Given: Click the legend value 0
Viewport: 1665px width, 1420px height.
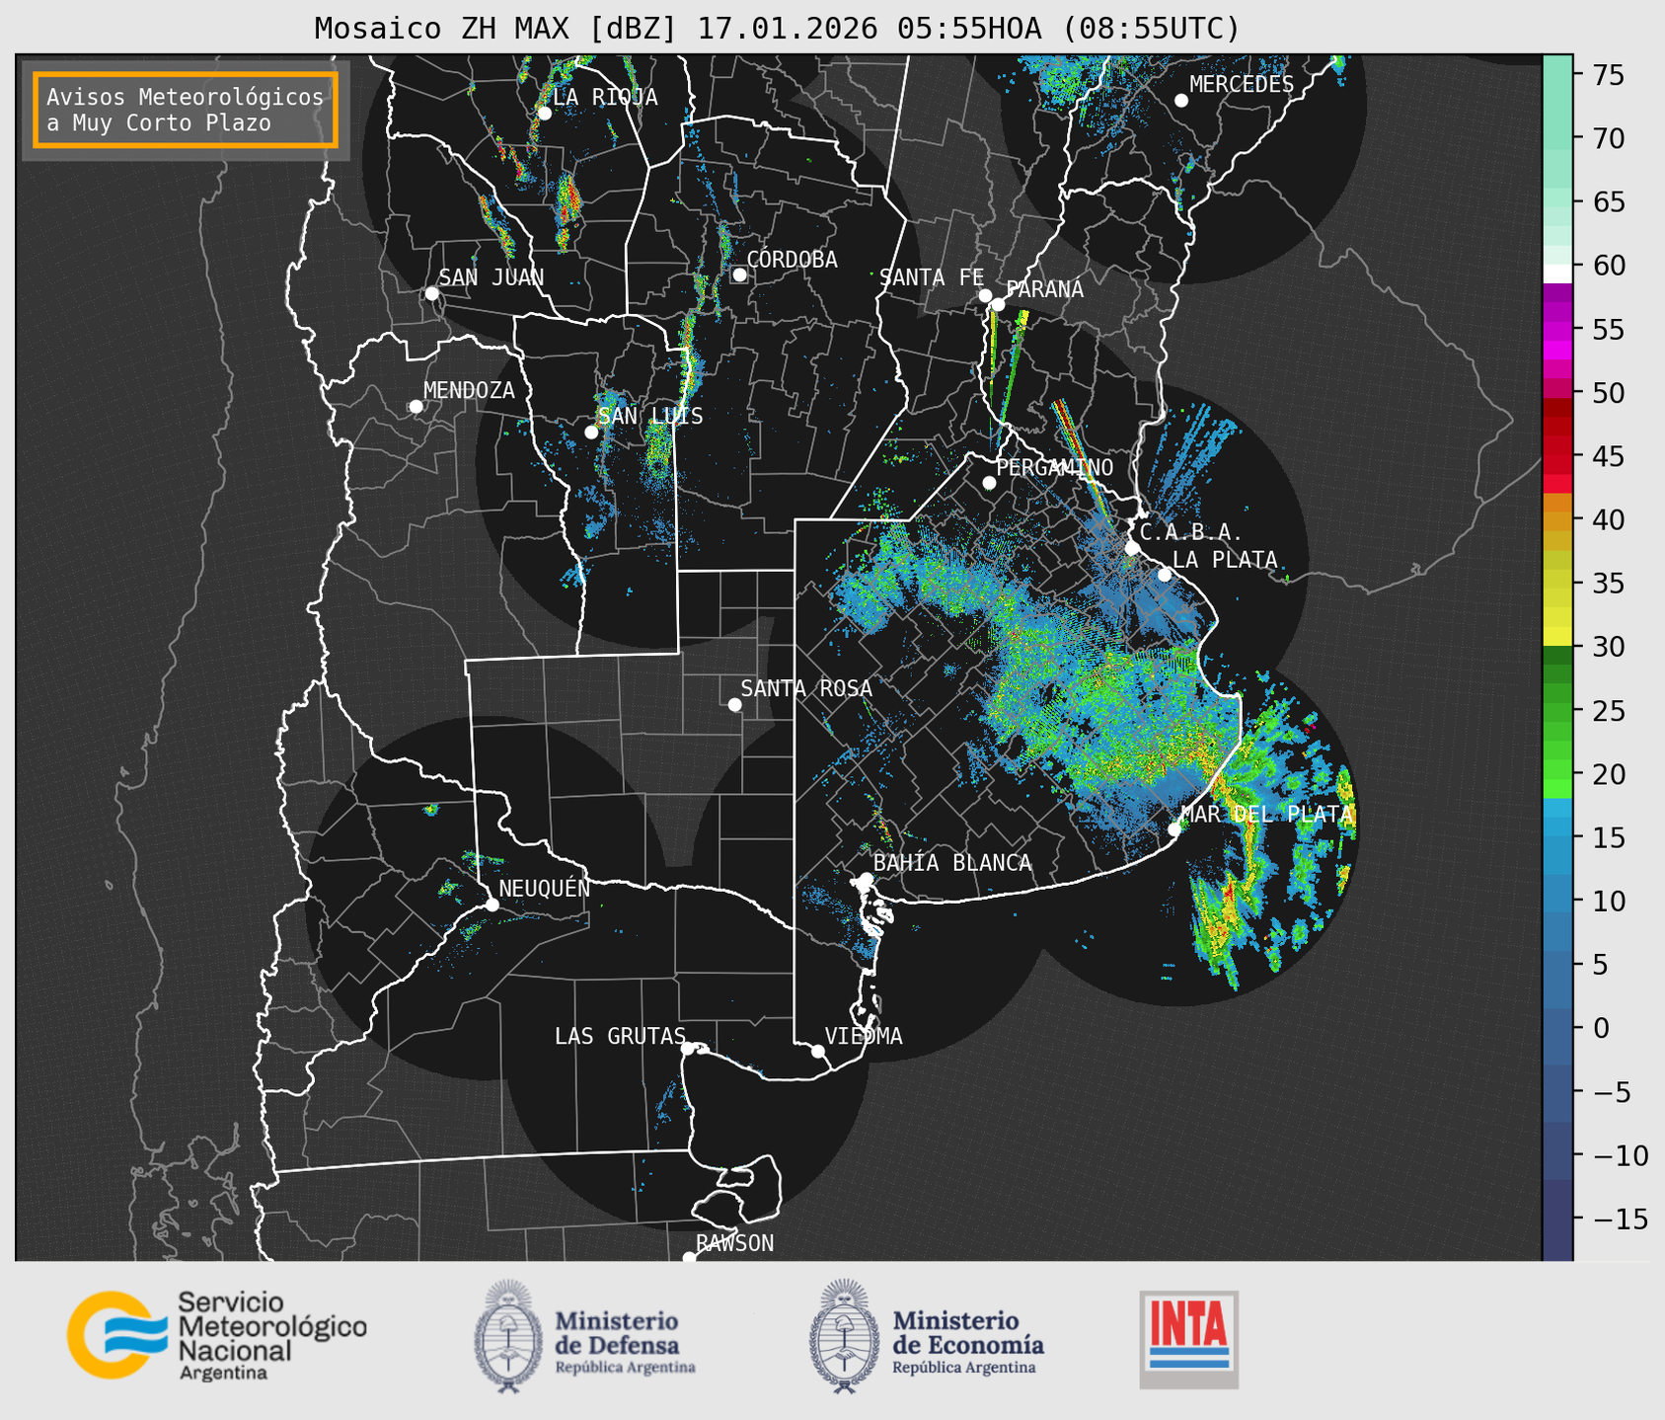Looking at the screenshot, I should pyautogui.click(x=1602, y=1028).
